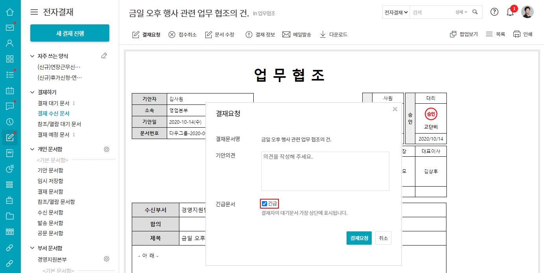Click the edit pencil beside 자주 쓰는 양식

click(x=104, y=56)
